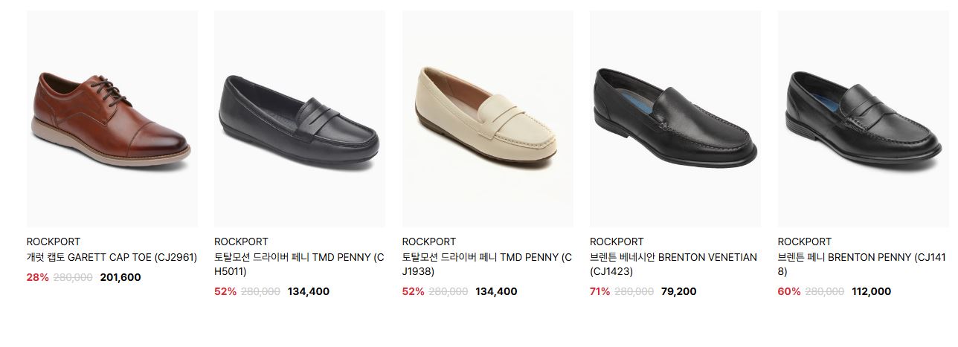Viewport: 958px width, 347px height.
Task: Click the ROCKPORT brand above Brenton Venetian
Action: pyautogui.click(x=617, y=241)
